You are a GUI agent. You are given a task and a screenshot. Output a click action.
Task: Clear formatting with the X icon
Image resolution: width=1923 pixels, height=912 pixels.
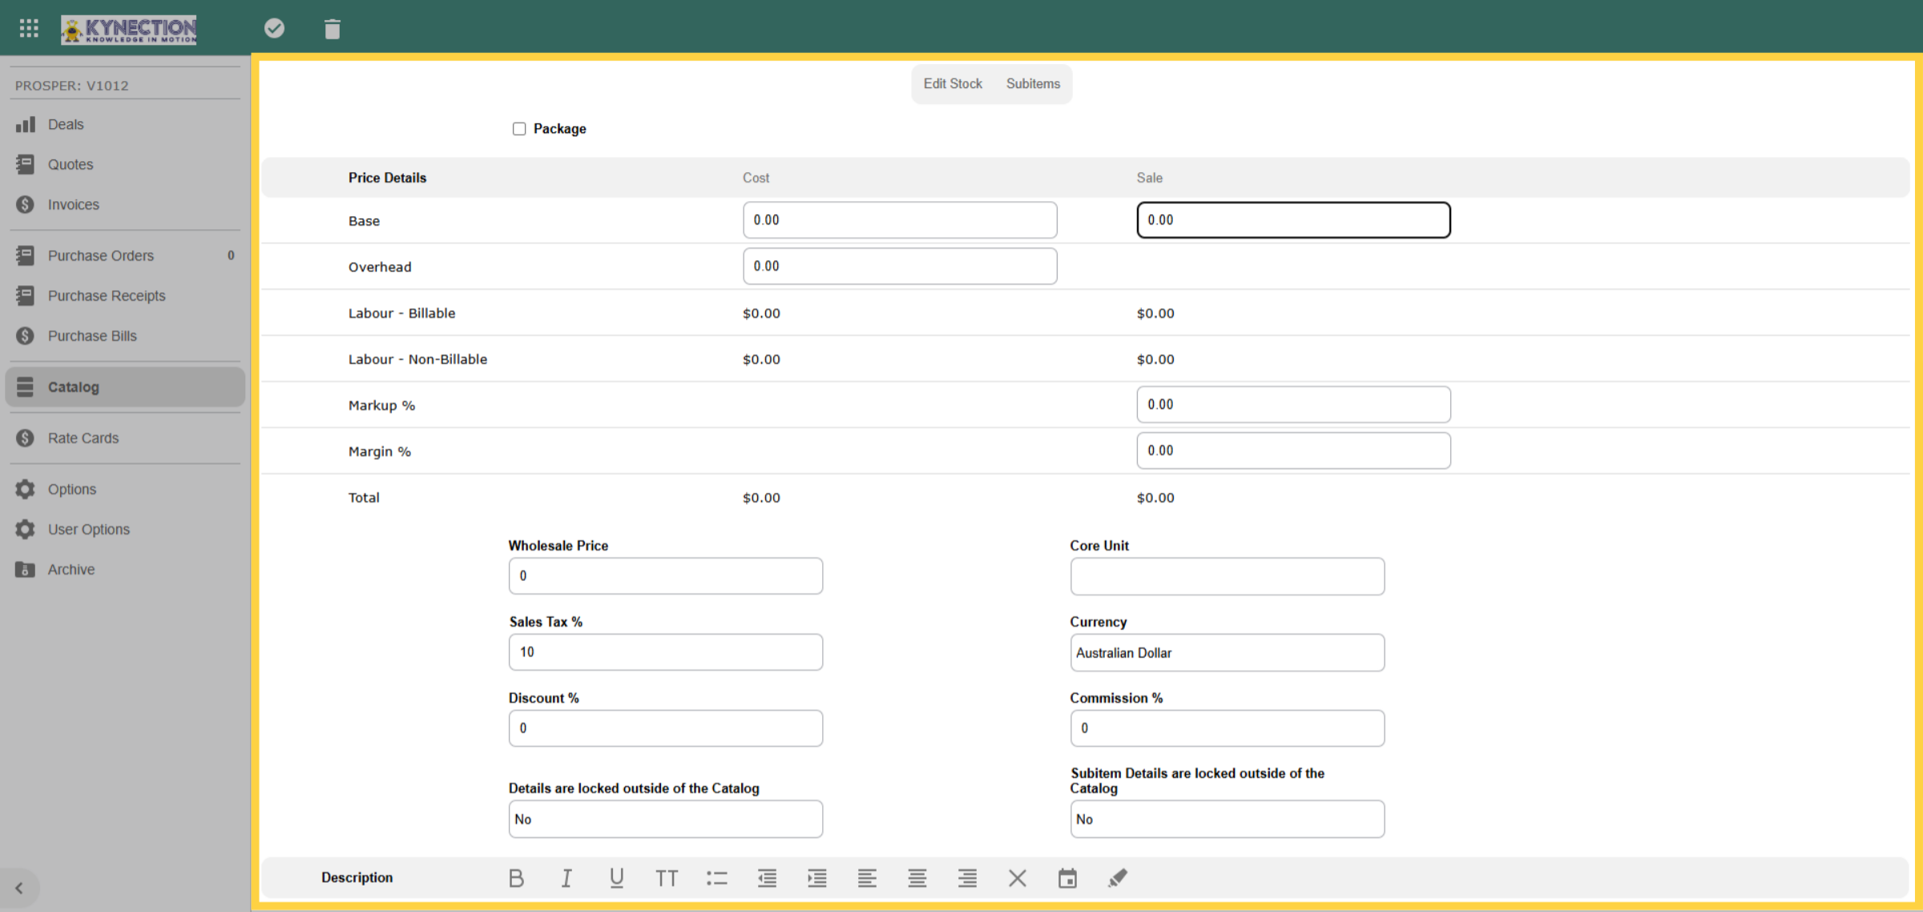click(1018, 878)
